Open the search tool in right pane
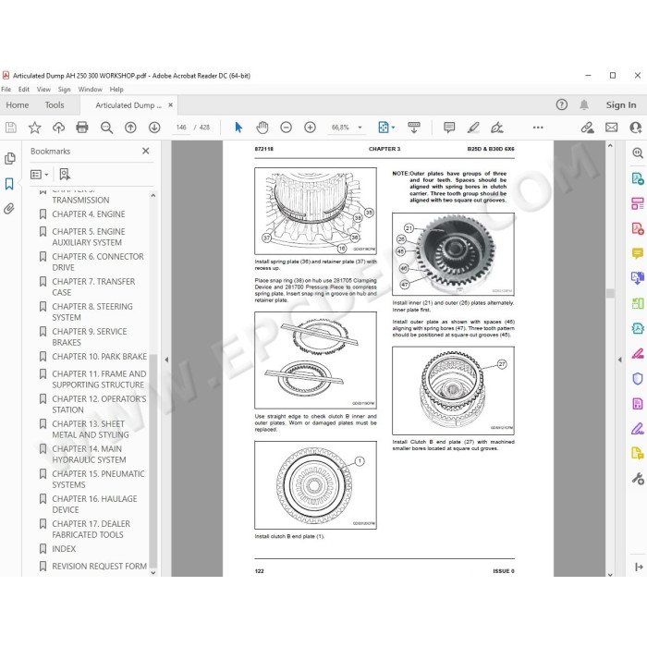647x647 pixels. [638, 153]
